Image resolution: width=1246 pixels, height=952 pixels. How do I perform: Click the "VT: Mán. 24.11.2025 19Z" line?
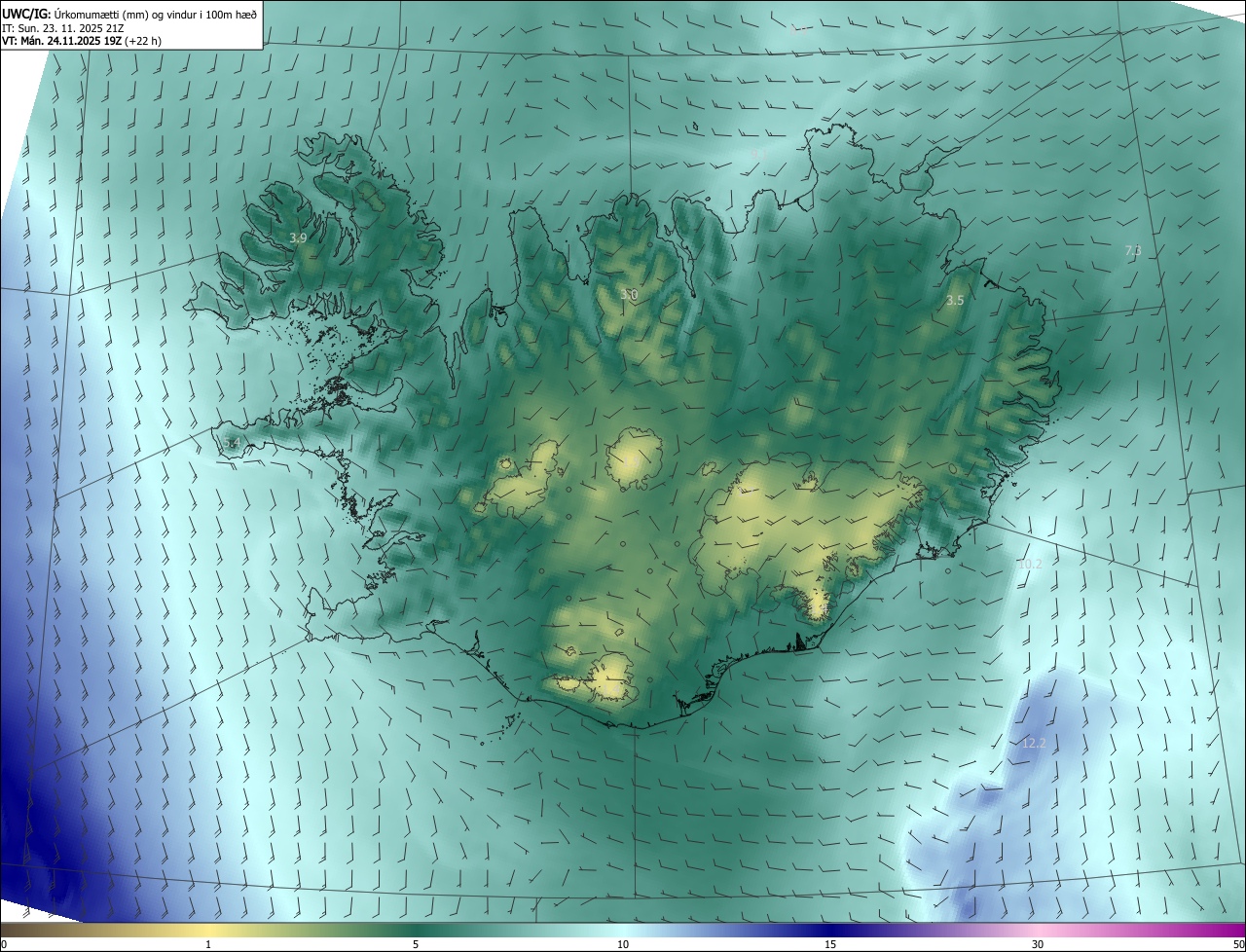tap(82, 41)
